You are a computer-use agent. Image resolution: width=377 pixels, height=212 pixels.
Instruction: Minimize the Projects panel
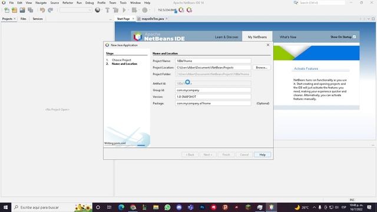click(x=110, y=19)
